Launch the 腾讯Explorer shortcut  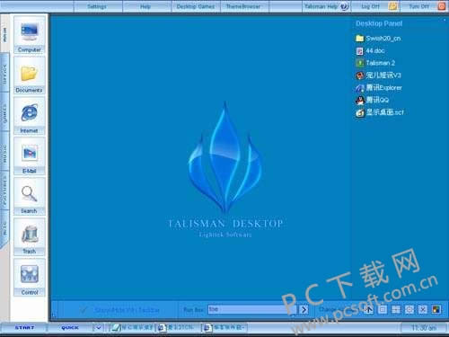tap(378, 88)
